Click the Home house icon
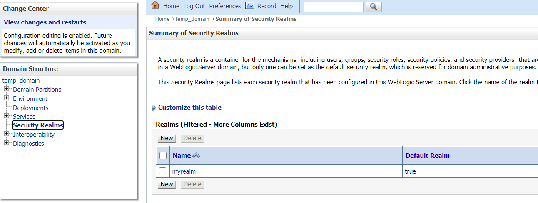 [155, 5]
